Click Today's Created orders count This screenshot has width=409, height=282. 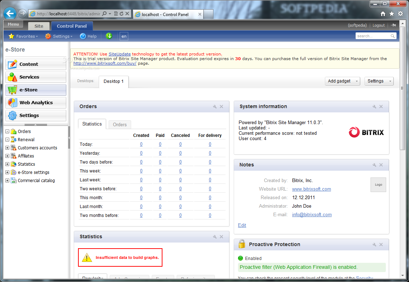pos(141,144)
